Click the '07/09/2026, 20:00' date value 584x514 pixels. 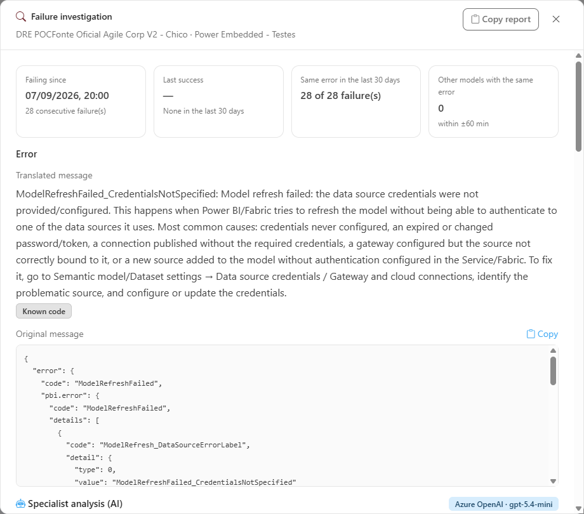click(x=67, y=96)
